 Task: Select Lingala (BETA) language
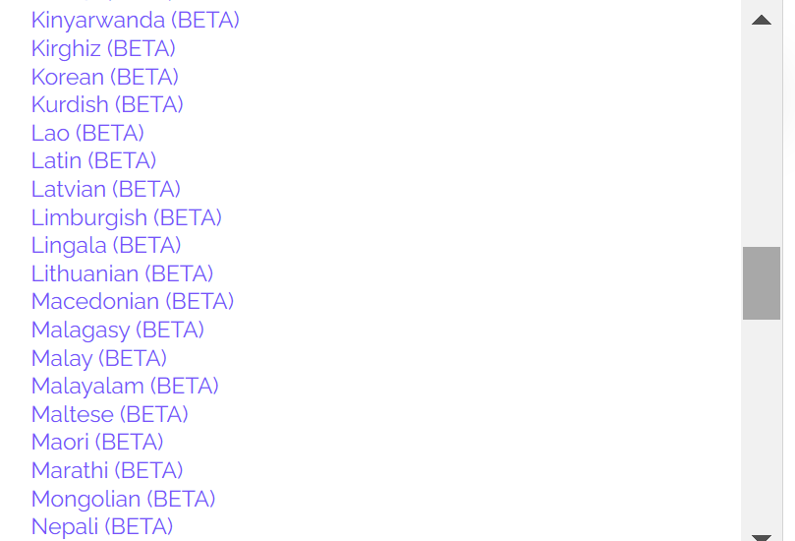click(106, 246)
